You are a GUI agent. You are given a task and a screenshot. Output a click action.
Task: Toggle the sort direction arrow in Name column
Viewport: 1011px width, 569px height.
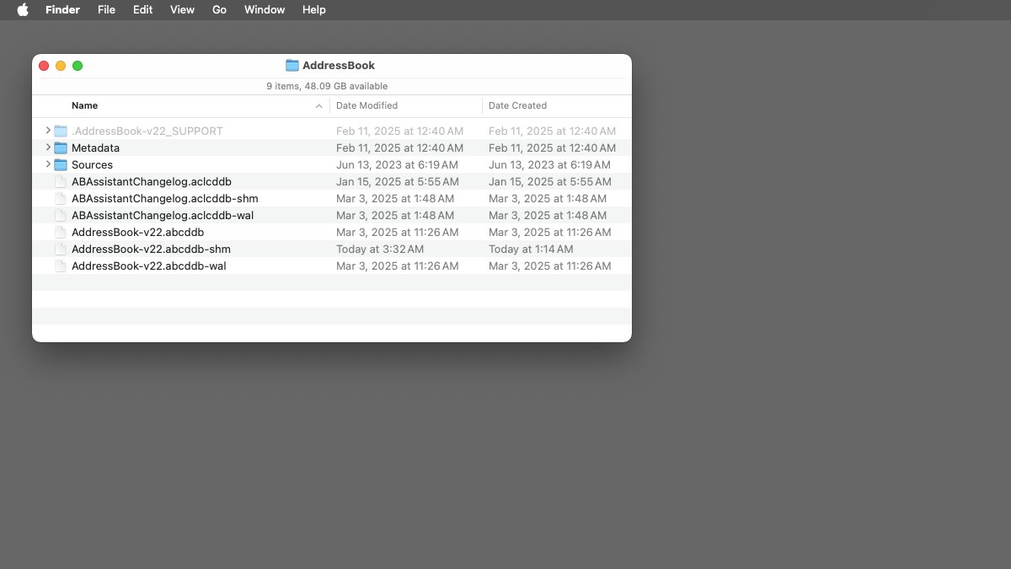point(319,106)
